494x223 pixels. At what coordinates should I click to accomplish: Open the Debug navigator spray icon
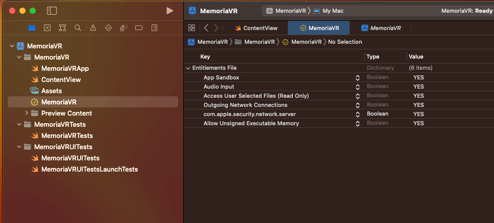point(123,28)
